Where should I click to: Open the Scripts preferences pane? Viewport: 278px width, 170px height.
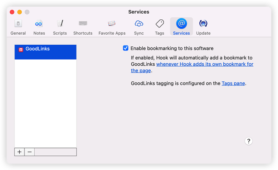click(60, 27)
